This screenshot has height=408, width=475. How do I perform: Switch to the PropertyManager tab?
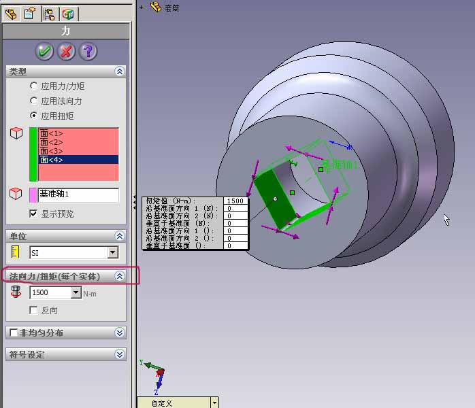(x=31, y=14)
